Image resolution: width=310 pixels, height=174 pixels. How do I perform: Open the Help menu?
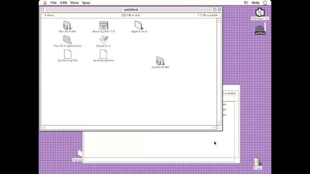[x=255, y=3]
